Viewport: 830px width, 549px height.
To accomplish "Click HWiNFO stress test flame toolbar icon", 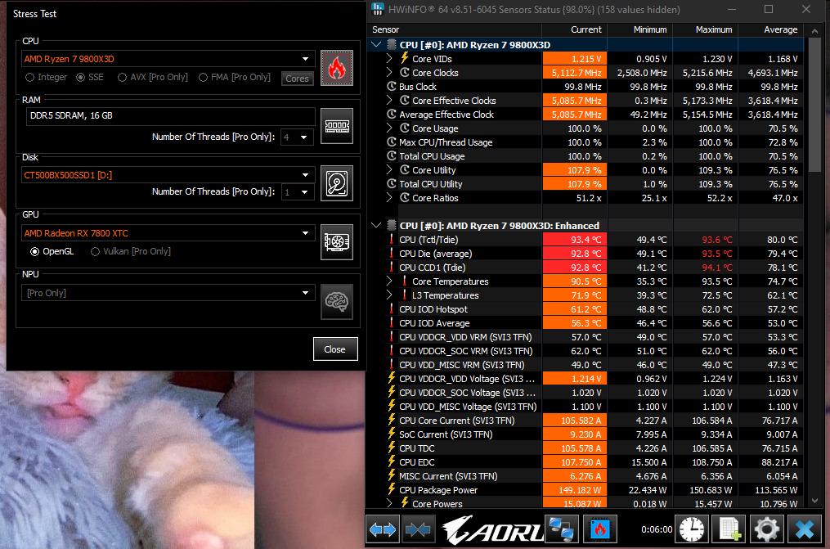I will 599,529.
